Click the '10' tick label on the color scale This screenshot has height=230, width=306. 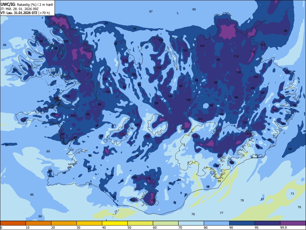28,228
